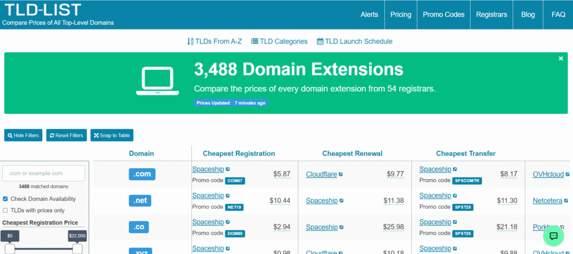Viewport: 573px width, 254px height.
Task: Click the DOM80 promo code badge
Action: tap(235, 233)
